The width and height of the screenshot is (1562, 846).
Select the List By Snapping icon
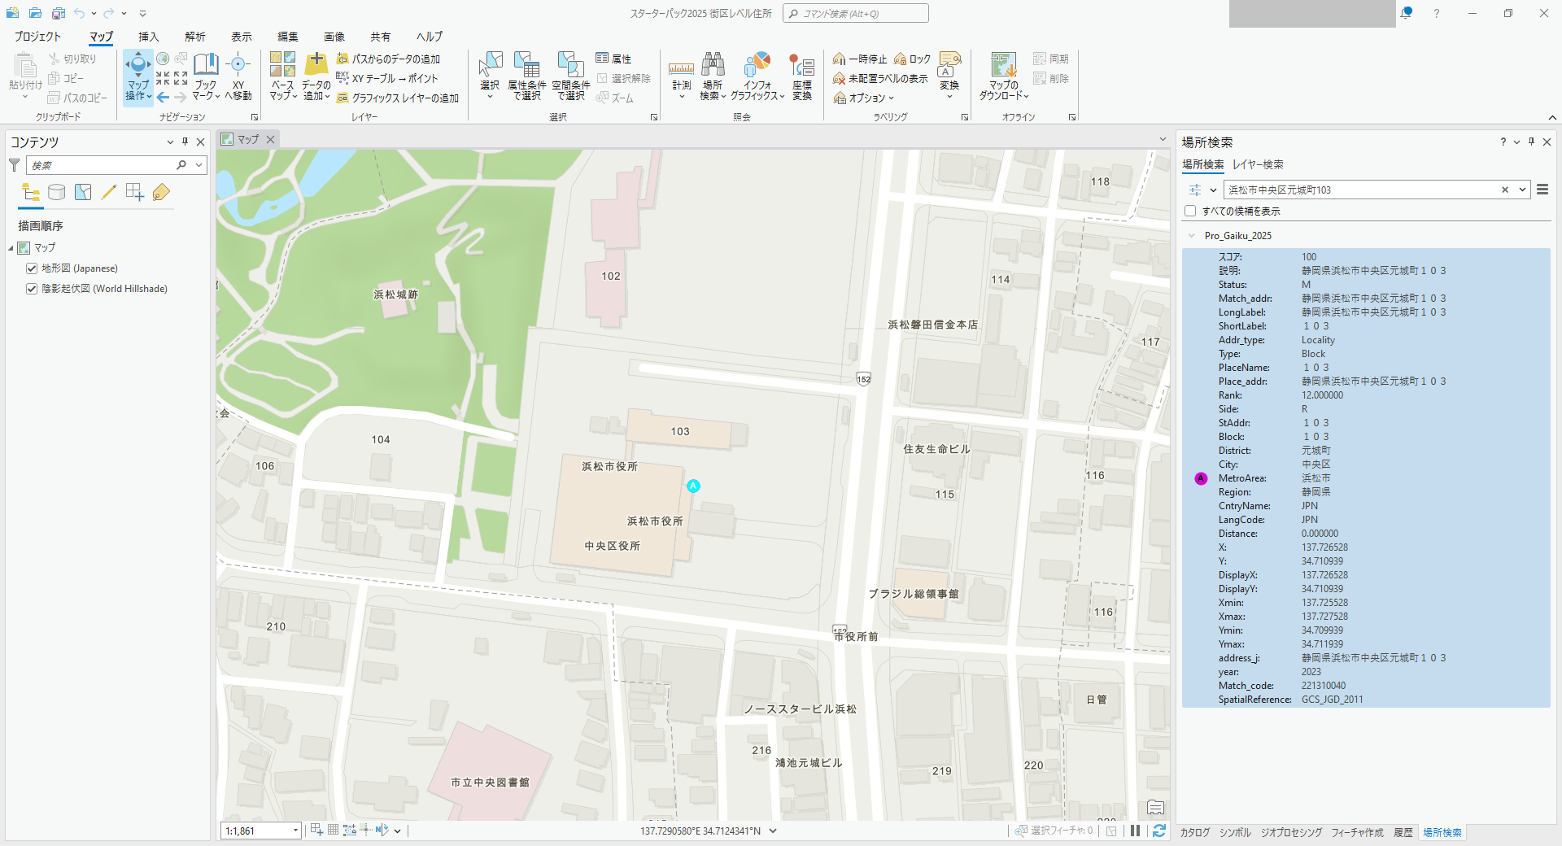tap(135, 193)
